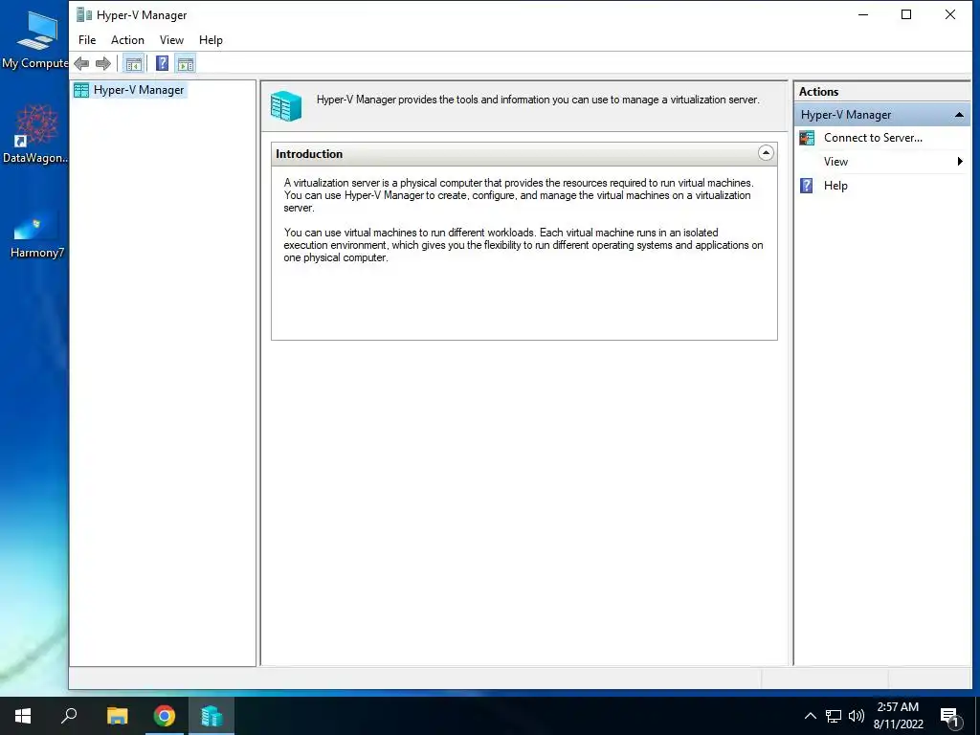Viewport: 980px width, 735px height.
Task: Open Google Chrome from taskbar
Action: tap(165, 716)
